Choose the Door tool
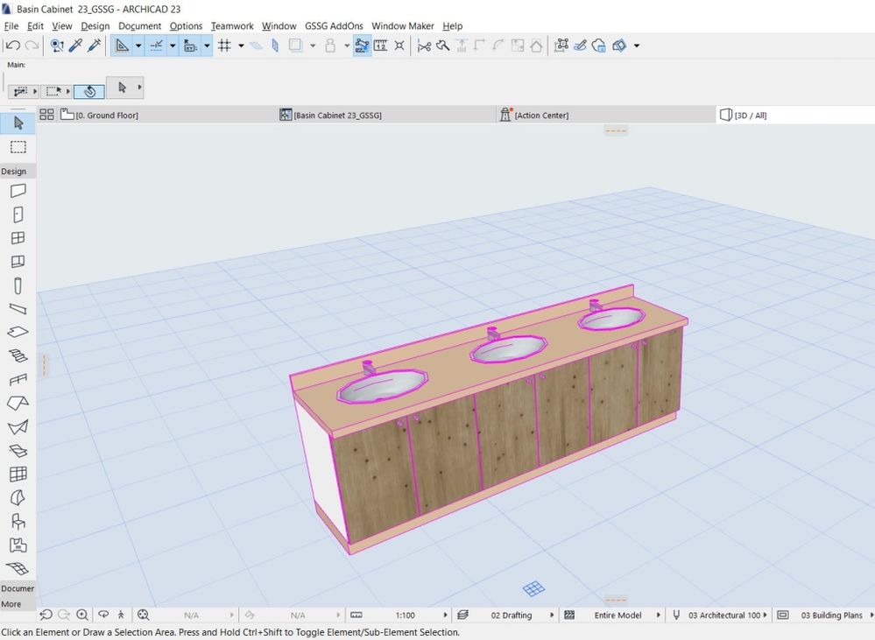The width and height of the screenshot is (875, 640). point(18,215)
